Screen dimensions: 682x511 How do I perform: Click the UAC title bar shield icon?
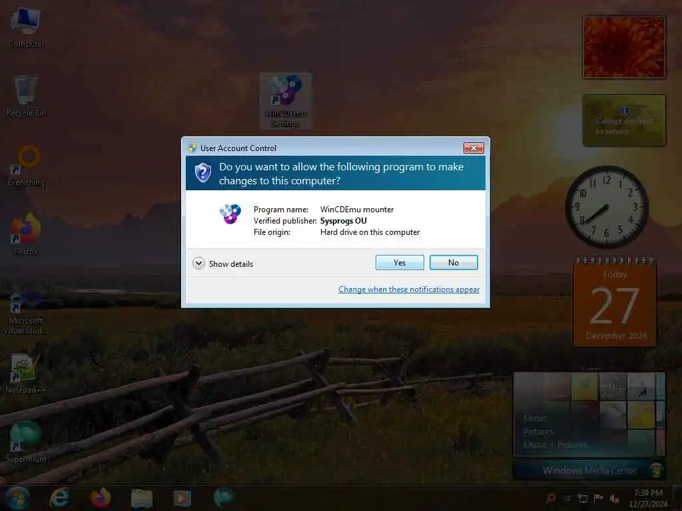(192, 148)
